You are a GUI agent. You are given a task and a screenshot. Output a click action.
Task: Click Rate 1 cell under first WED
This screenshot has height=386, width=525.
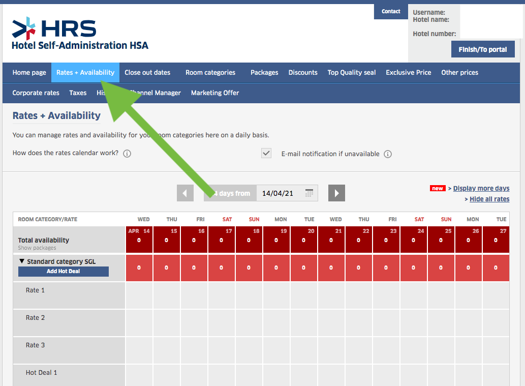pos(139,295)
